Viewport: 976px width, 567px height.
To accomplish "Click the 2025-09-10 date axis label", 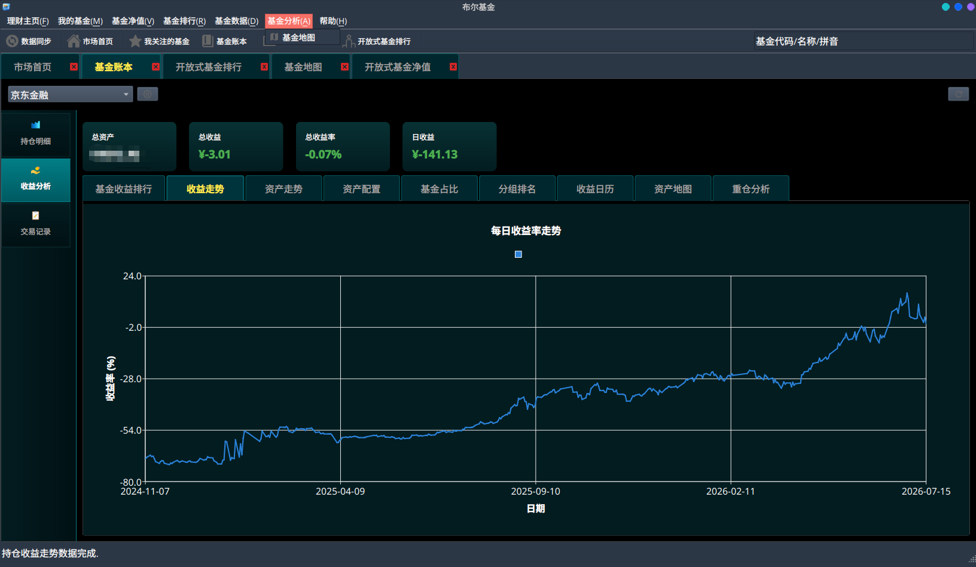I will (x=535, y=491).
